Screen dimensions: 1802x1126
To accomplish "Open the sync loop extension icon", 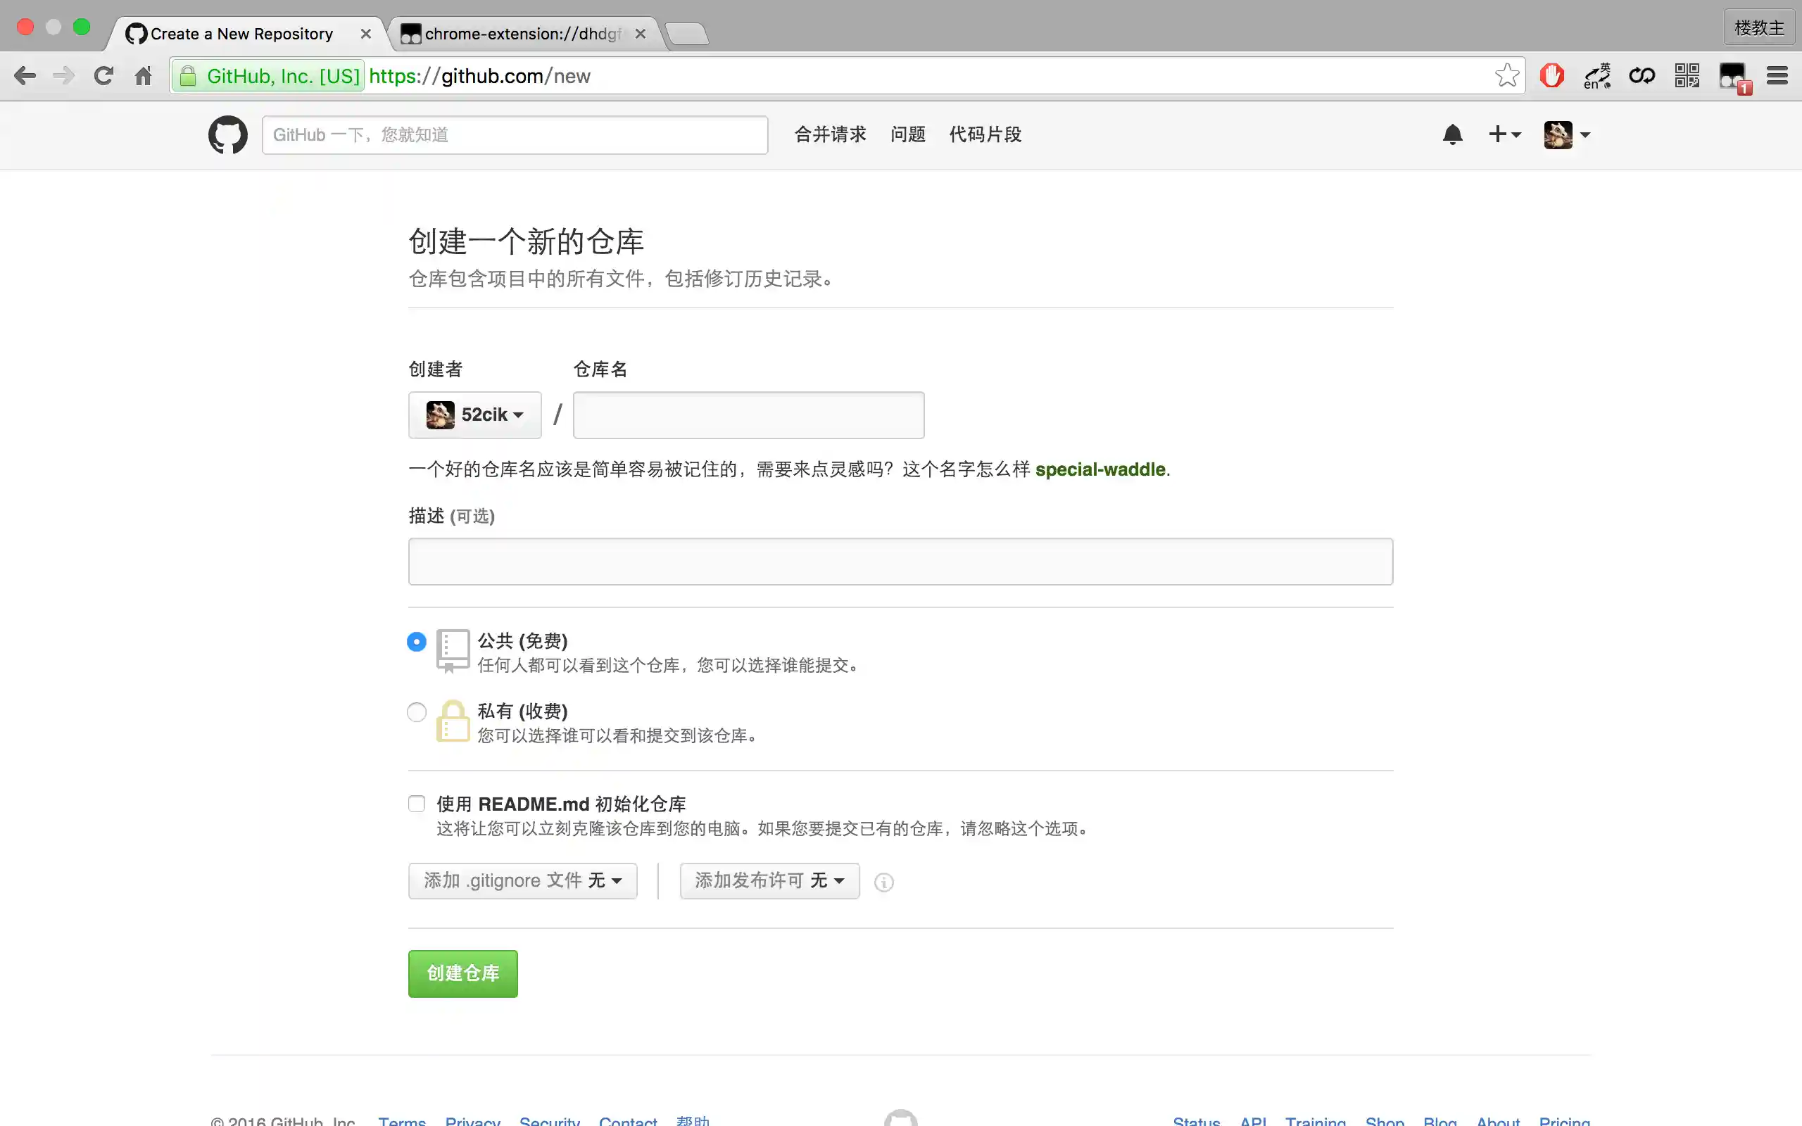I will pyautogui.click(x=1642, y=75).
